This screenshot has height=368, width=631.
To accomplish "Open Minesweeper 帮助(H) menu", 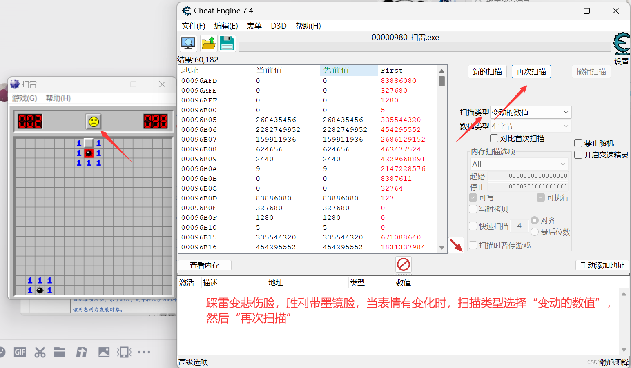I will (58, 98).
